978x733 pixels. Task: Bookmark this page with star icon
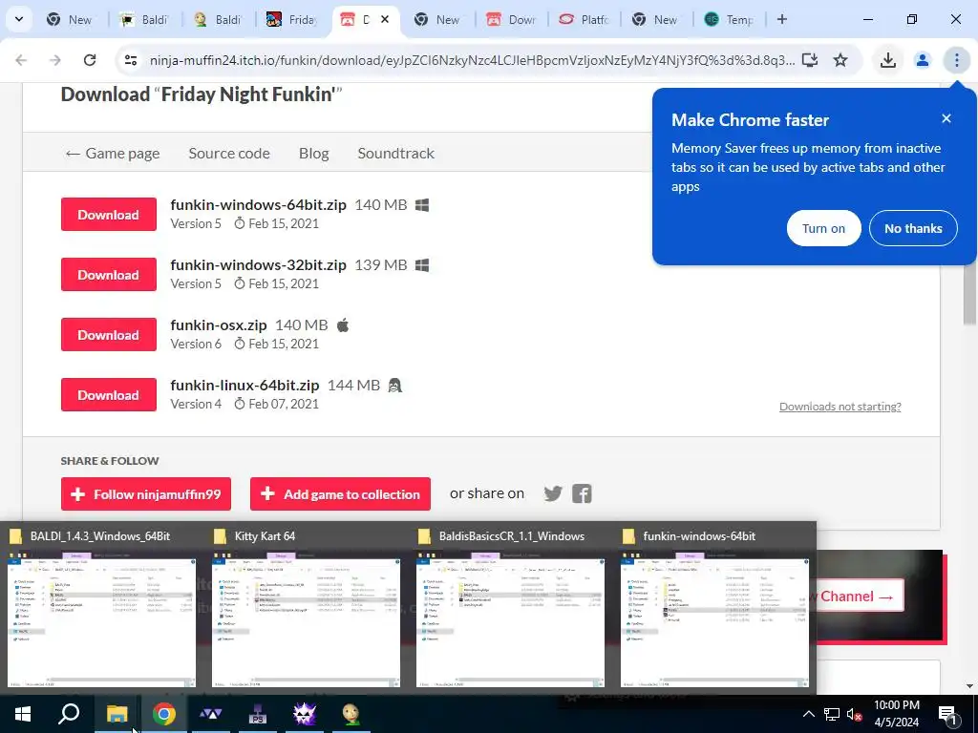coord(840,60)
